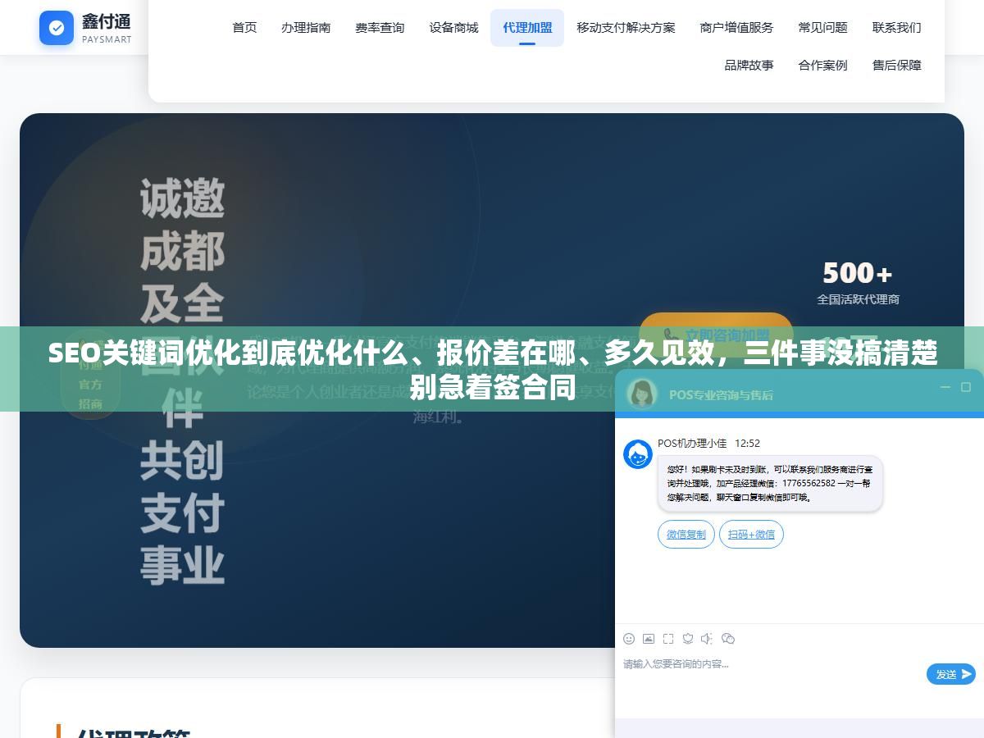Open 移动支付解决方案 in navigation
Viewport: 984px width, 738px height.
[x=626, y=28]
